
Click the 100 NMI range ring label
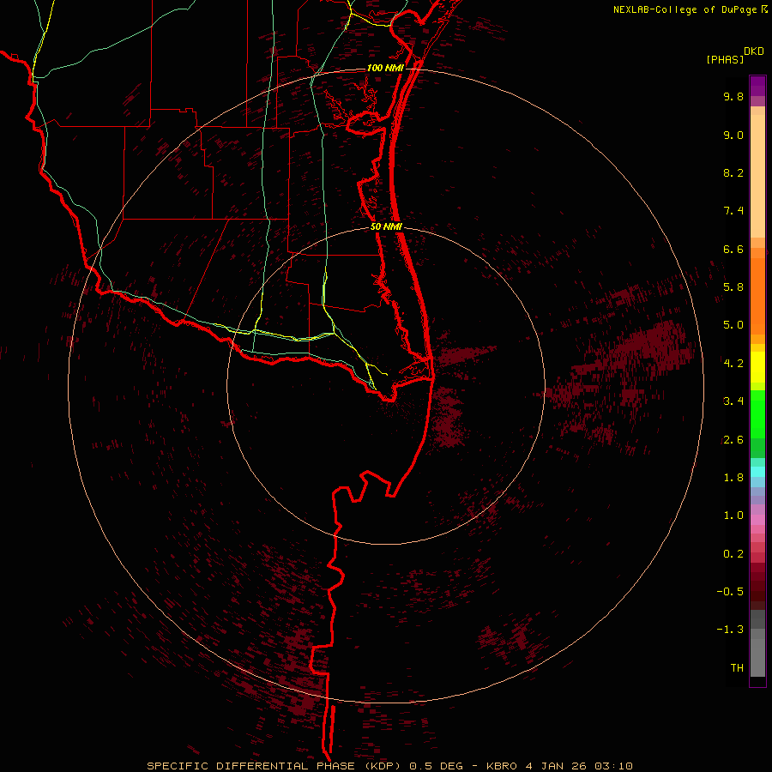385,68
